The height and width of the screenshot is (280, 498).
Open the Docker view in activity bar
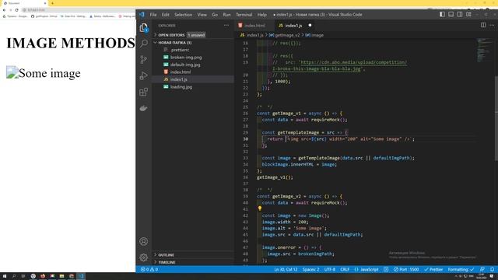pyautogui.click(x=143, y=108)
